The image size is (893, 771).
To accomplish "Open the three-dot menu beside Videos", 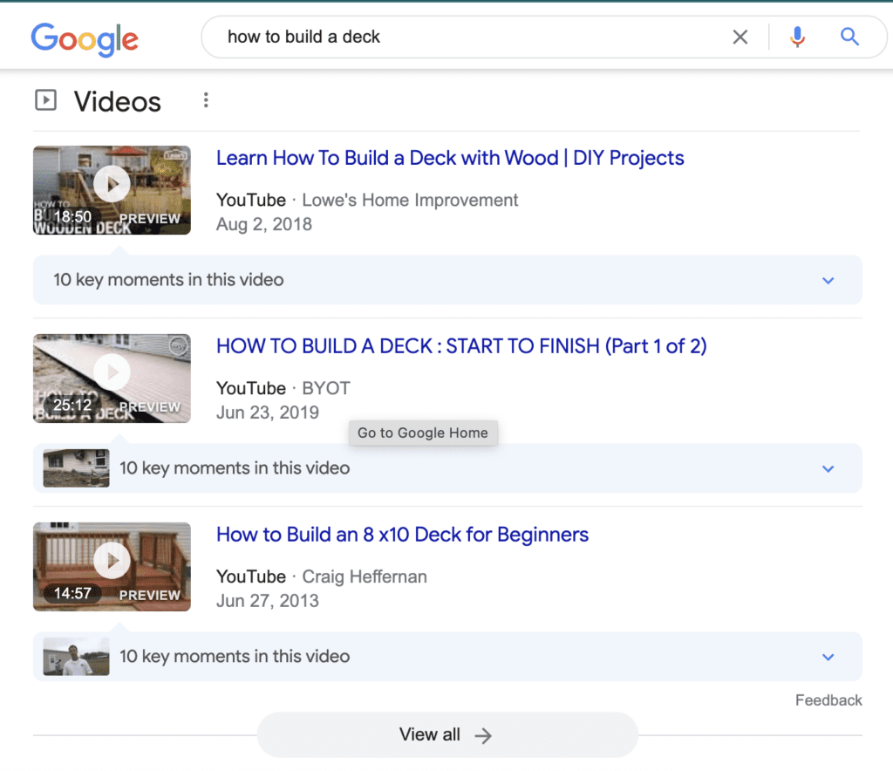I will coord(206,100).
